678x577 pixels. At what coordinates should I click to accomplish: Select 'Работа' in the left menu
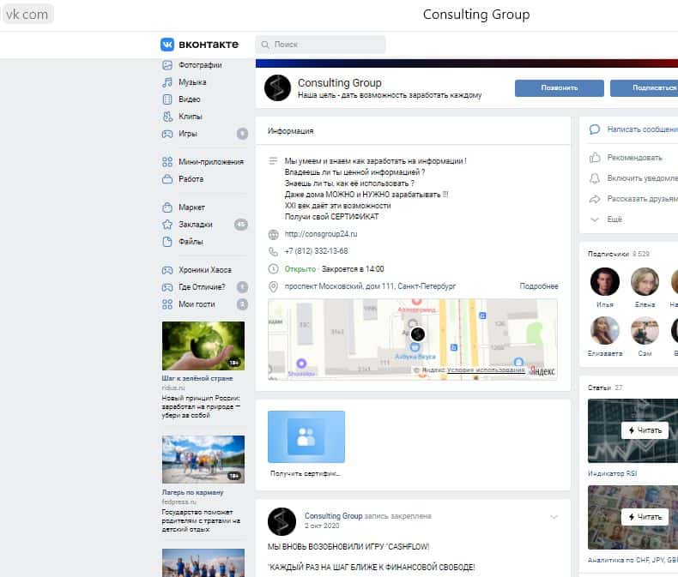click(x=191, y=179)
